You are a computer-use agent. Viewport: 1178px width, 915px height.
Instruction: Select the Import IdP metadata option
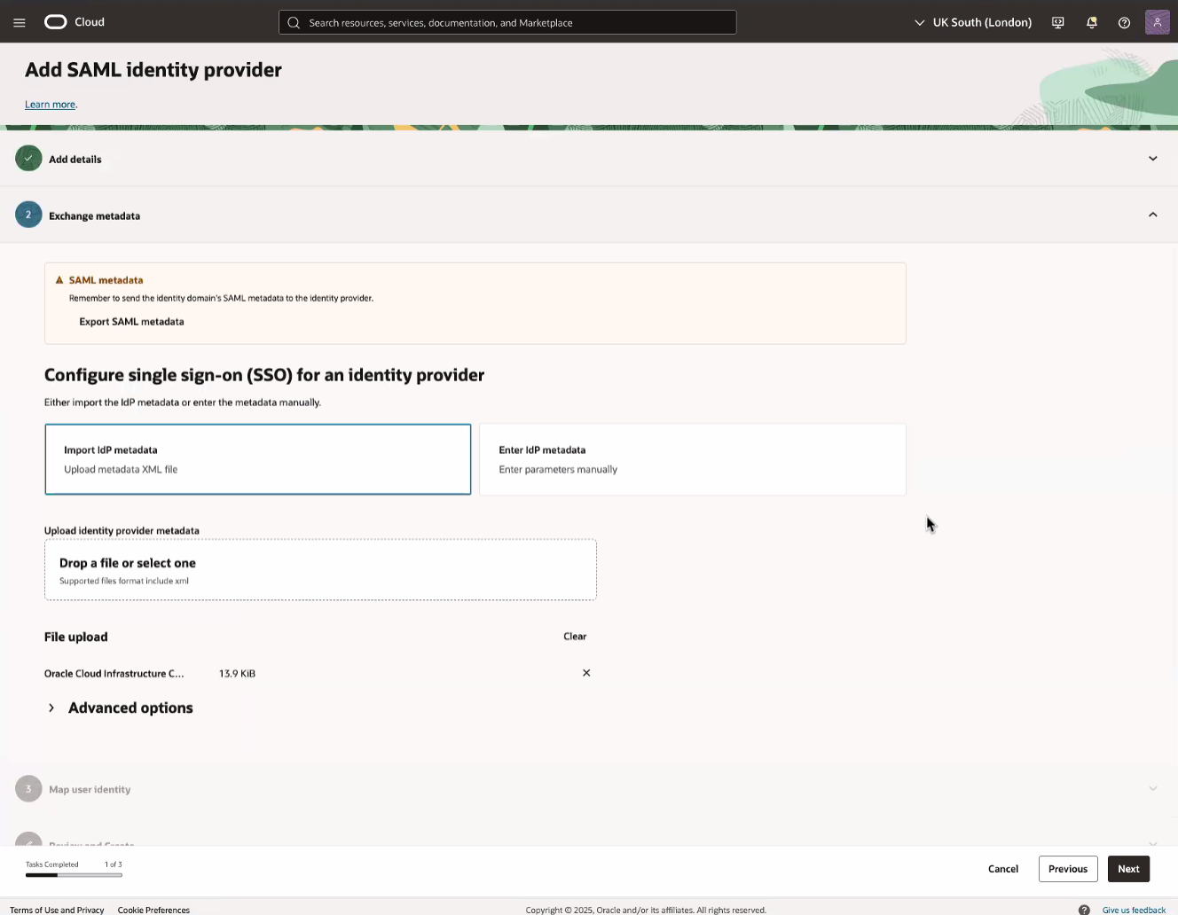coord(257,458)
